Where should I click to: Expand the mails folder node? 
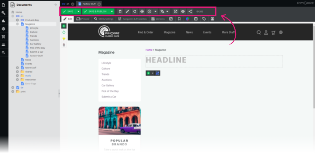(17, 76)
